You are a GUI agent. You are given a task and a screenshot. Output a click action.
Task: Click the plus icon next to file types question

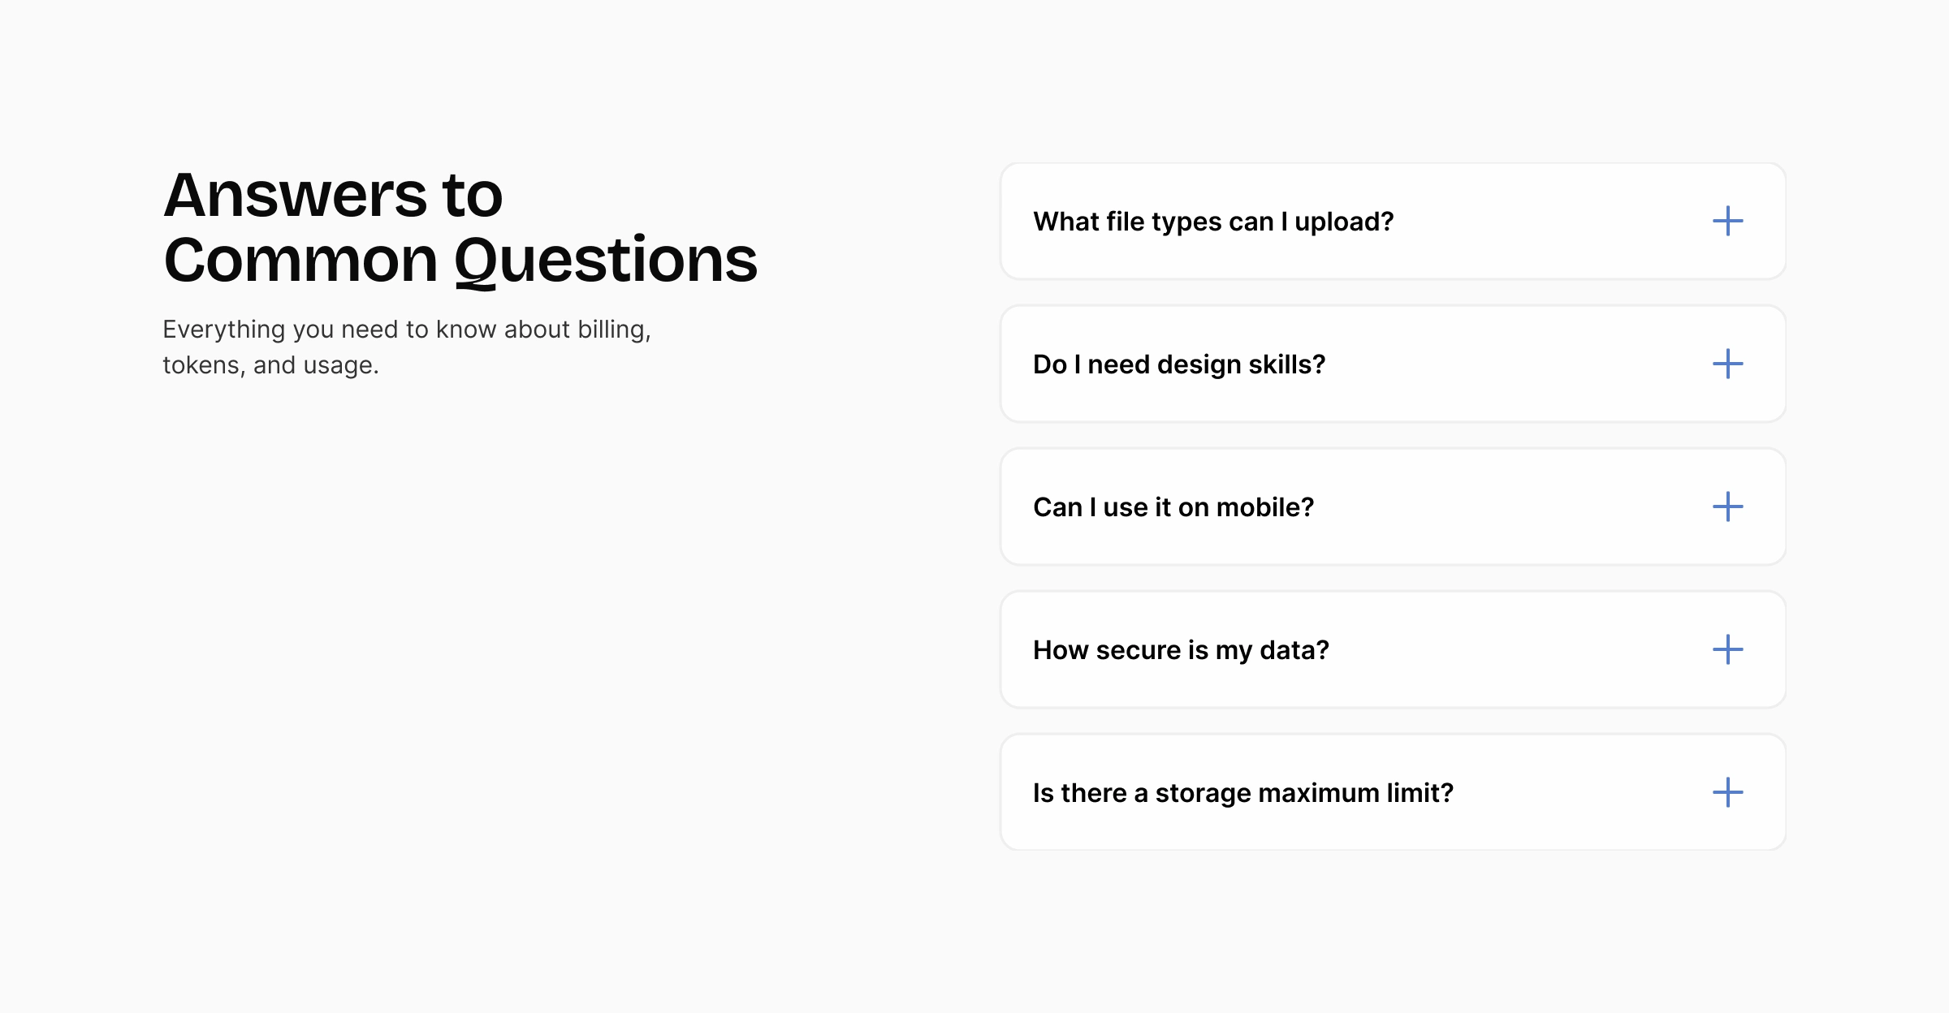[x=1728, y=221]
